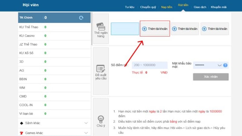Open the Khuyến mãi tab
242x136 pixels.
[x=218, y=7]
